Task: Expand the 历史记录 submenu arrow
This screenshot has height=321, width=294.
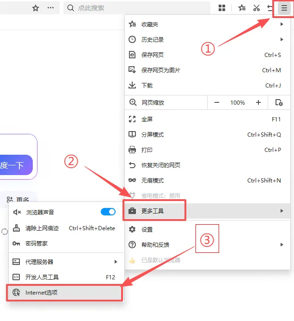Action: (x=282, y=39)
